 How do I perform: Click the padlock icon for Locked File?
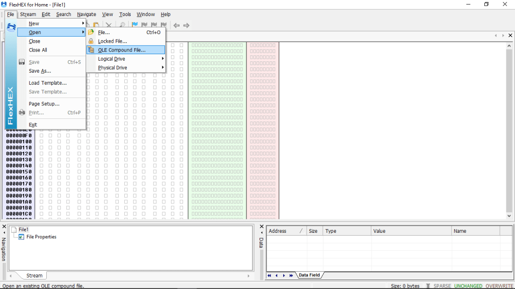tap(91, 41)
